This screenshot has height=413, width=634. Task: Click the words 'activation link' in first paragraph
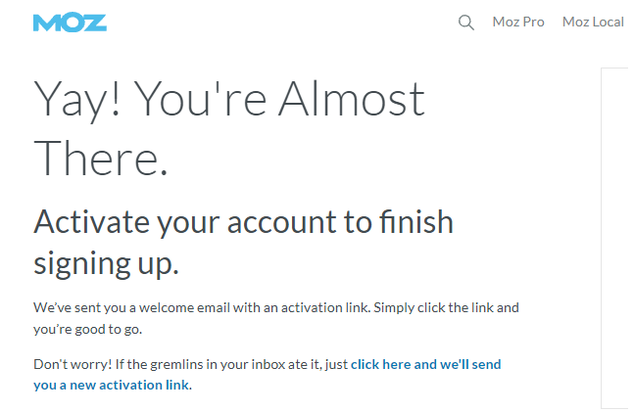pyautogui.click(x=324, y=307)
